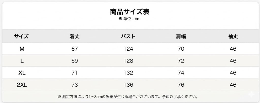Click the 2XL size row label
This screenshot has width=260, height=103.
(x=22, y=85)
